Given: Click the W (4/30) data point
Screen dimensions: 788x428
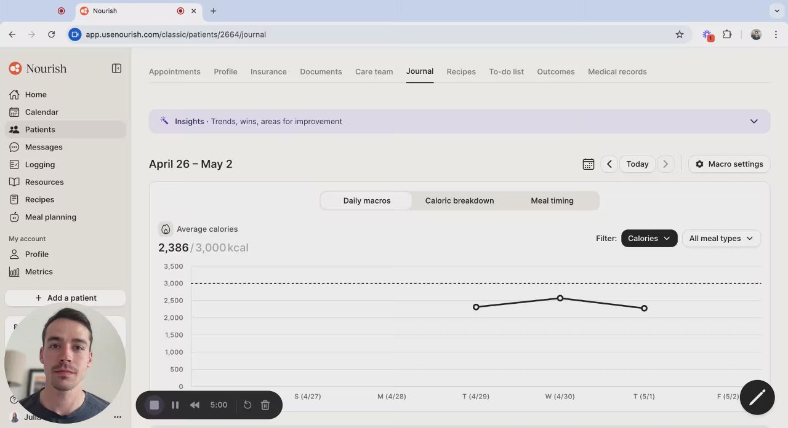Looking at the screenshot, I should pos(560,298).
